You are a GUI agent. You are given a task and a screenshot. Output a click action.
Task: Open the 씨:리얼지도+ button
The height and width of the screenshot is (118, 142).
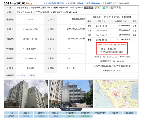click(71, 116)
